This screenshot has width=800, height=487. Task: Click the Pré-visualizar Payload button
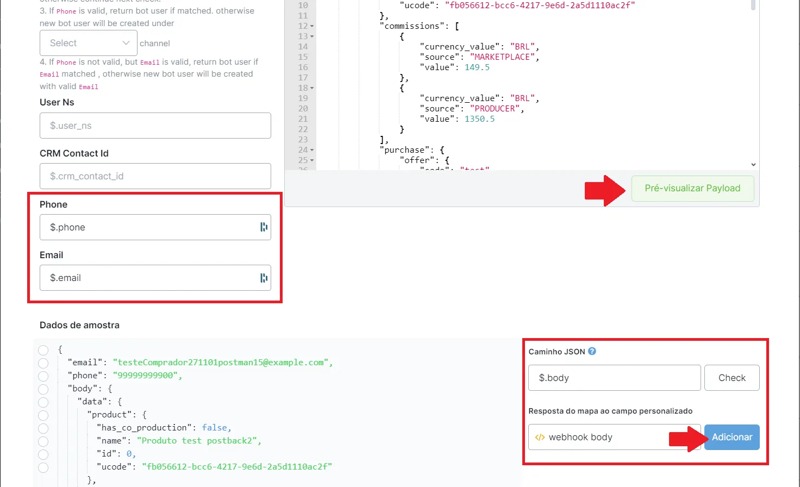point(692,188)
